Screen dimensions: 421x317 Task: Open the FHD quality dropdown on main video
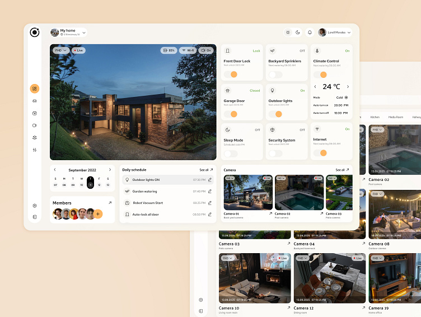click(x=61, y=50)
